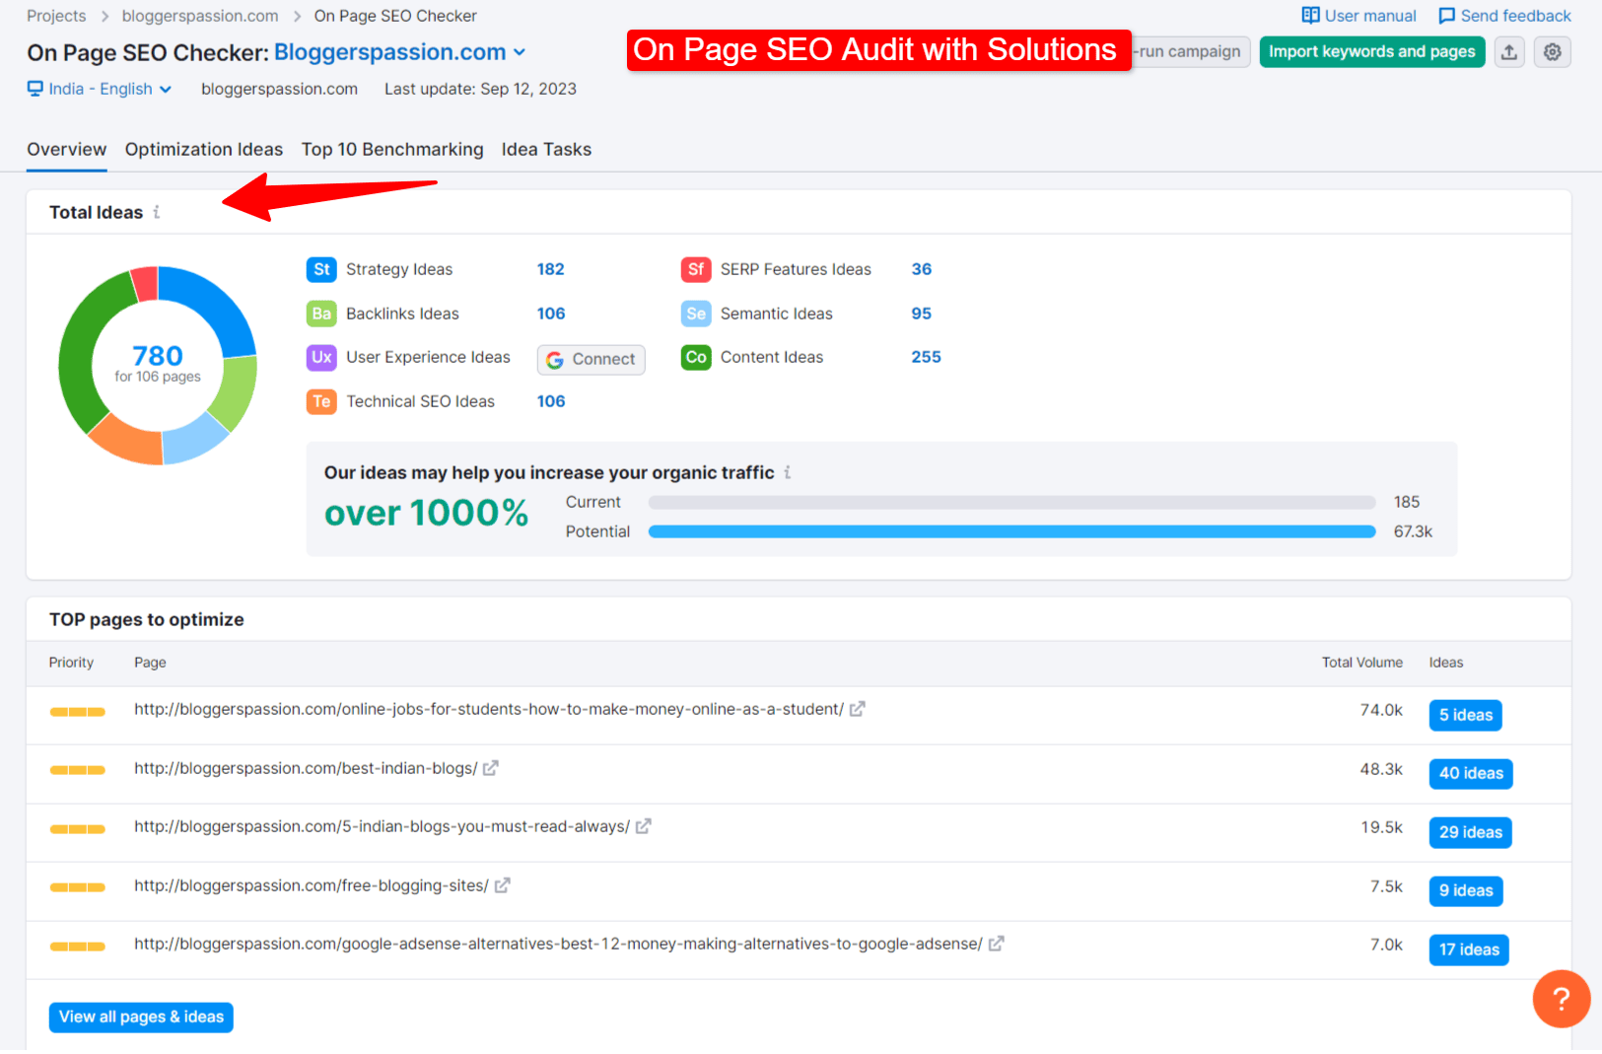This screenshot has height=1054, width=1602.
Task: Open the help question mark bubble
Action: [1561, 999]
